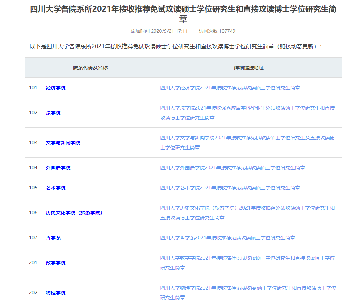
Task: Click department code 104 cell
Action: [x=33, y=168]
